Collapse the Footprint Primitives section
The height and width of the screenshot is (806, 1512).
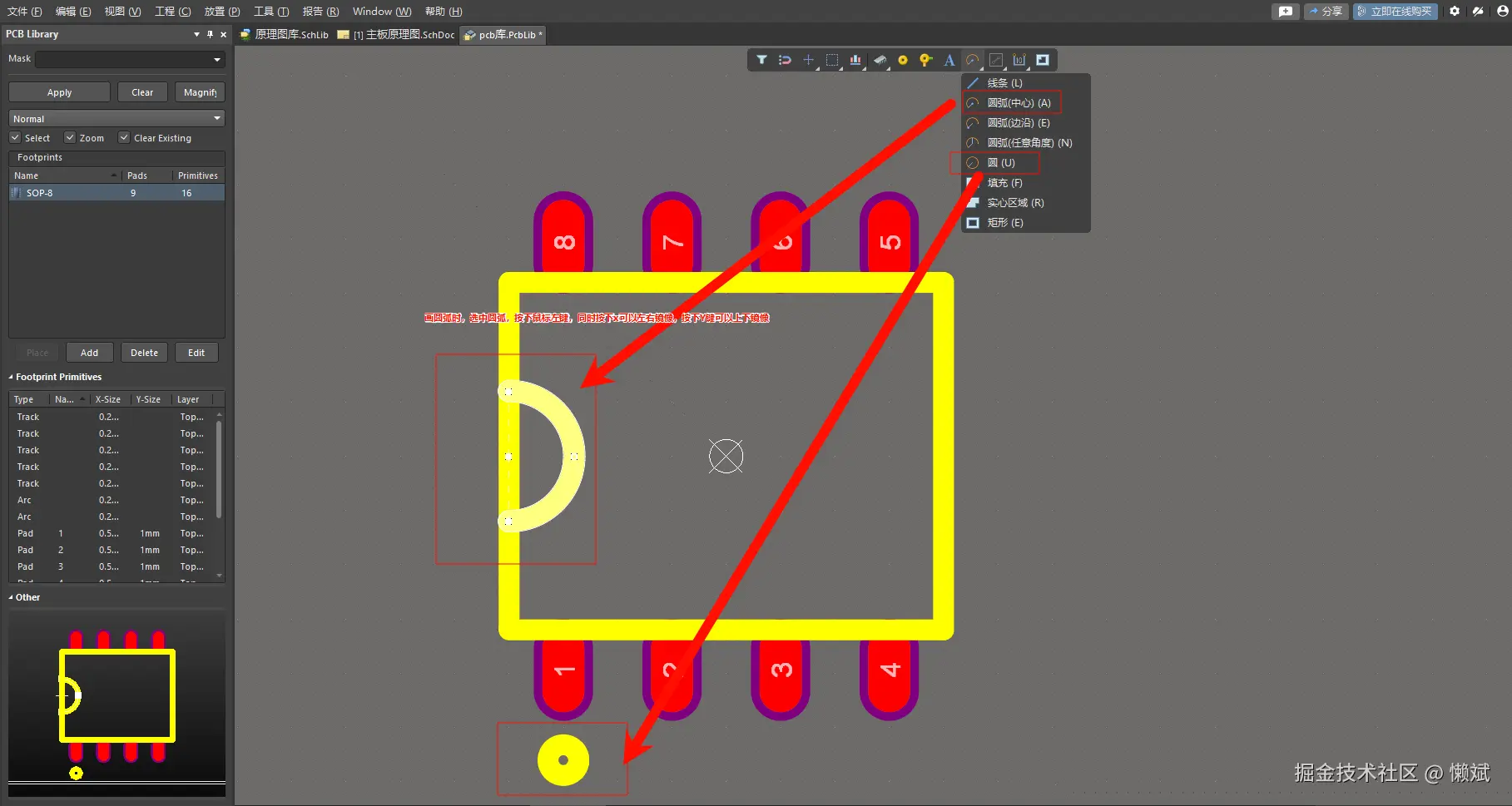pos(11,377)
